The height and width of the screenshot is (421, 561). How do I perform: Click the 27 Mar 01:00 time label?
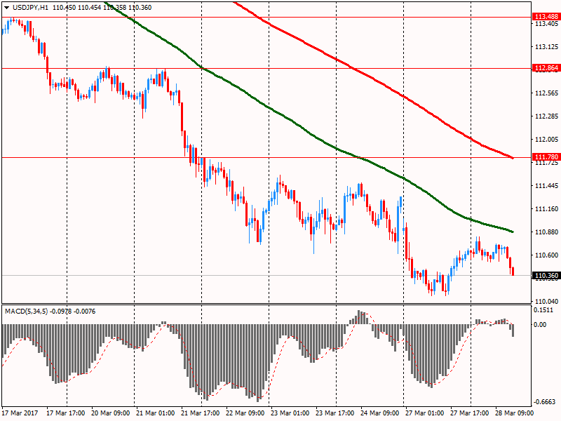425,413
